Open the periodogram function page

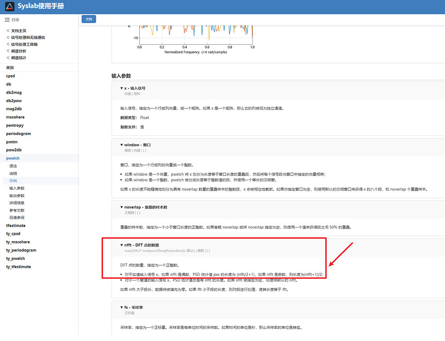pyautogui.click(x=18, y=134)
